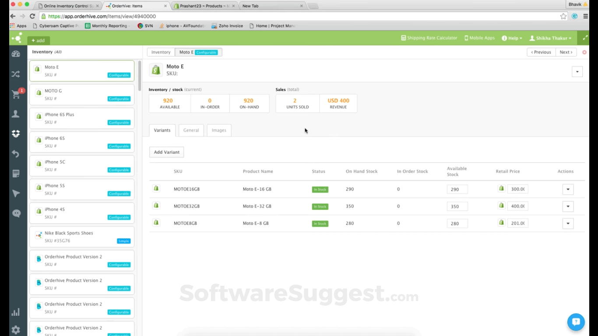Screen dimensions: 598x336
Task: Open the Shipping Rate Calculator link
Action: (429, 38)
